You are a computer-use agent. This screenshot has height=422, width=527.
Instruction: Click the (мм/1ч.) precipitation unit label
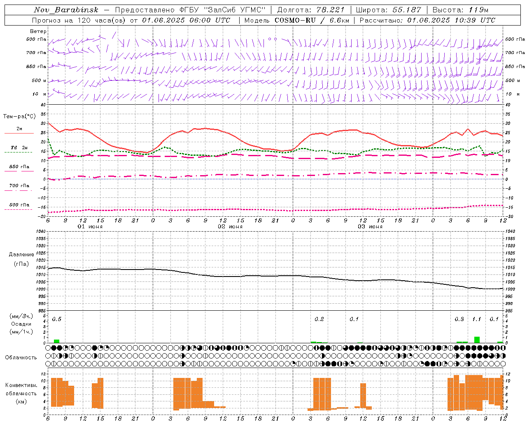[x=21, y=332]
